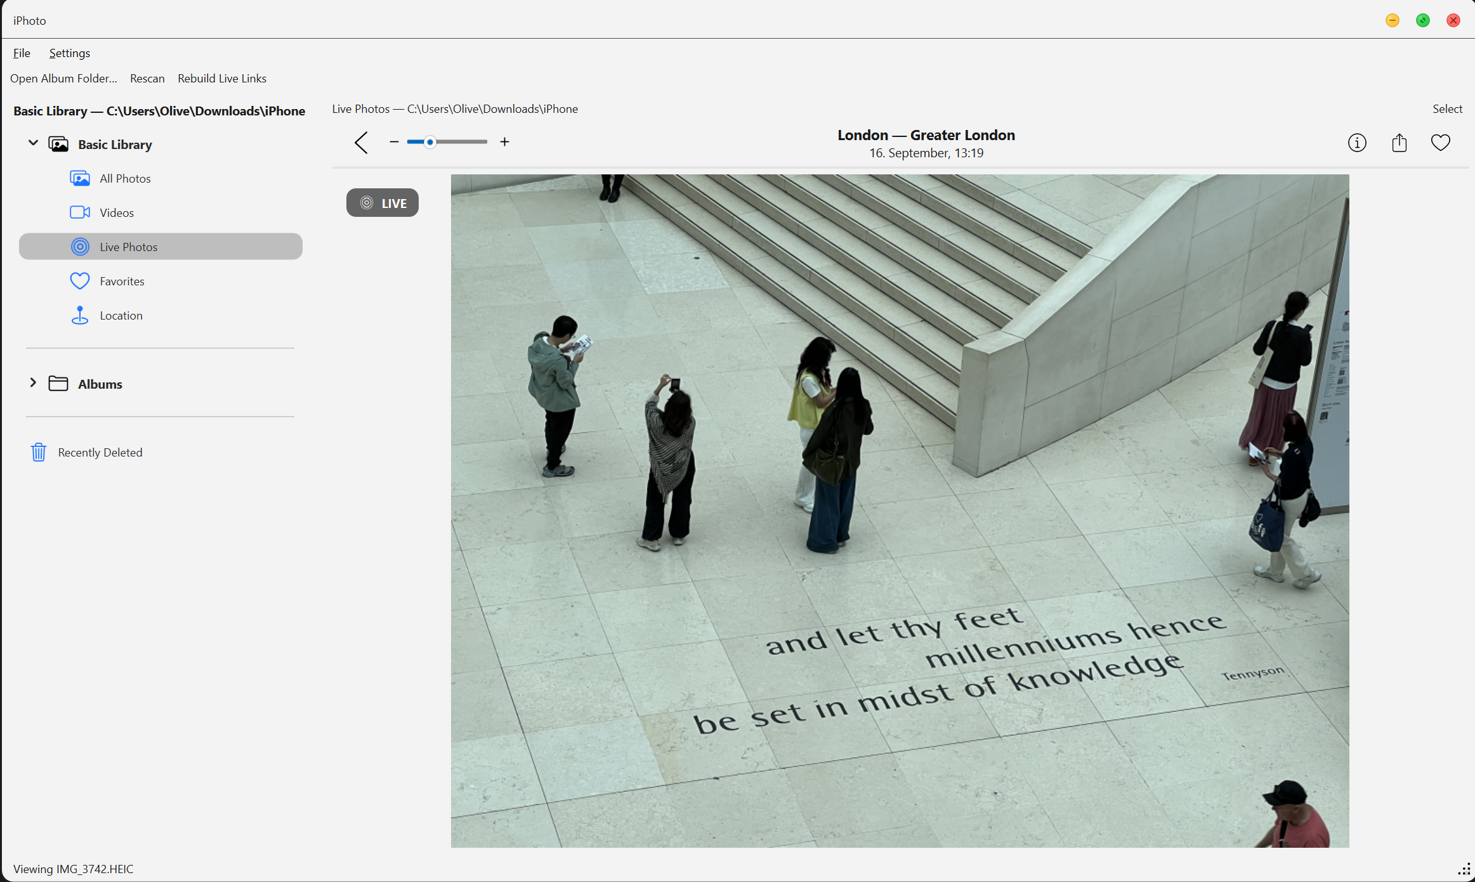Select the Basic Library label
1475x882 pixels.
pos(115,145)
